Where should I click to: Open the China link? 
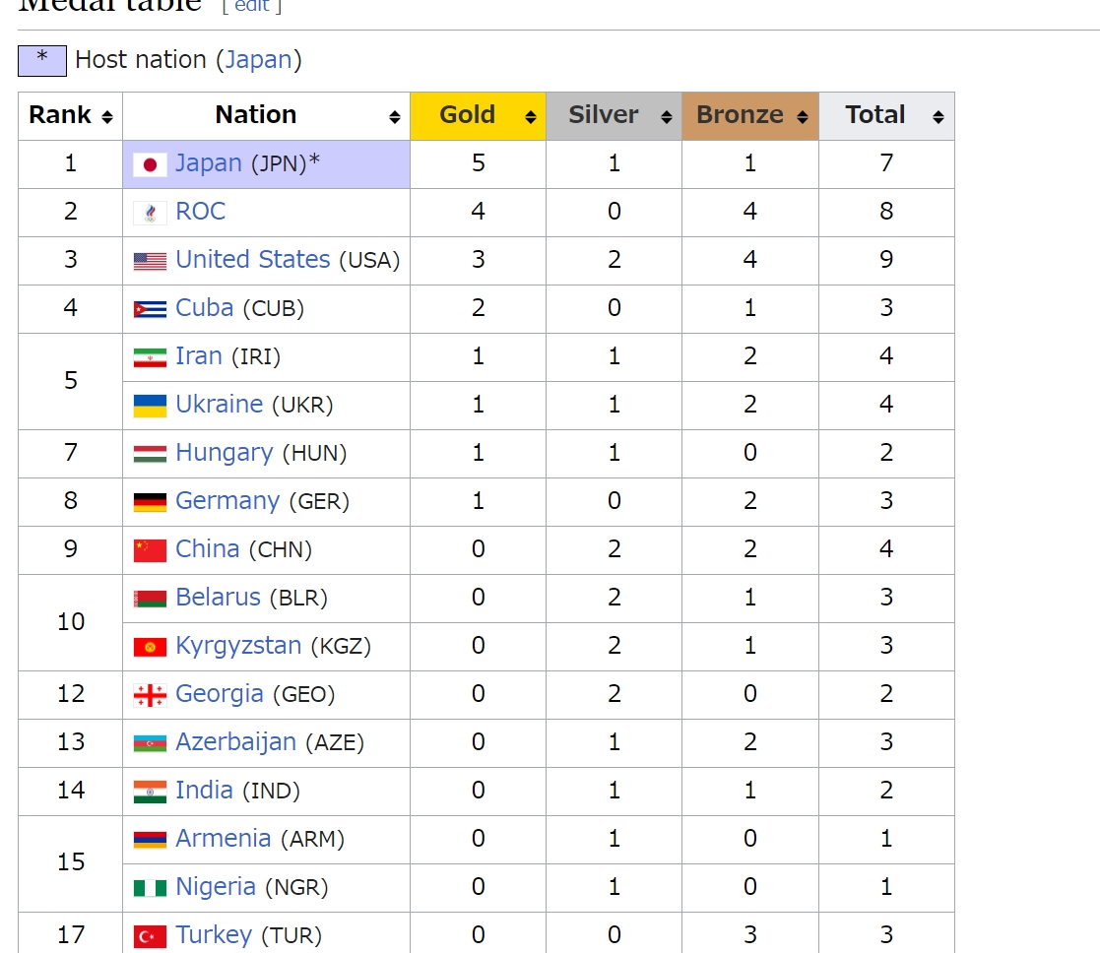click(x=208, y=549)
